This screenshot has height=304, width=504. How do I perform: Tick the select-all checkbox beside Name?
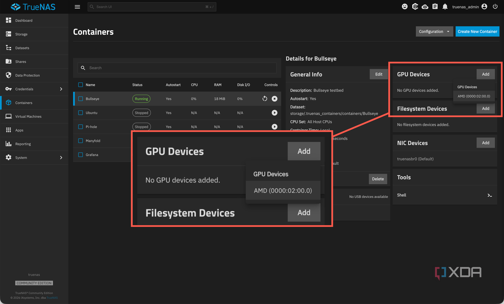point(81,85)
